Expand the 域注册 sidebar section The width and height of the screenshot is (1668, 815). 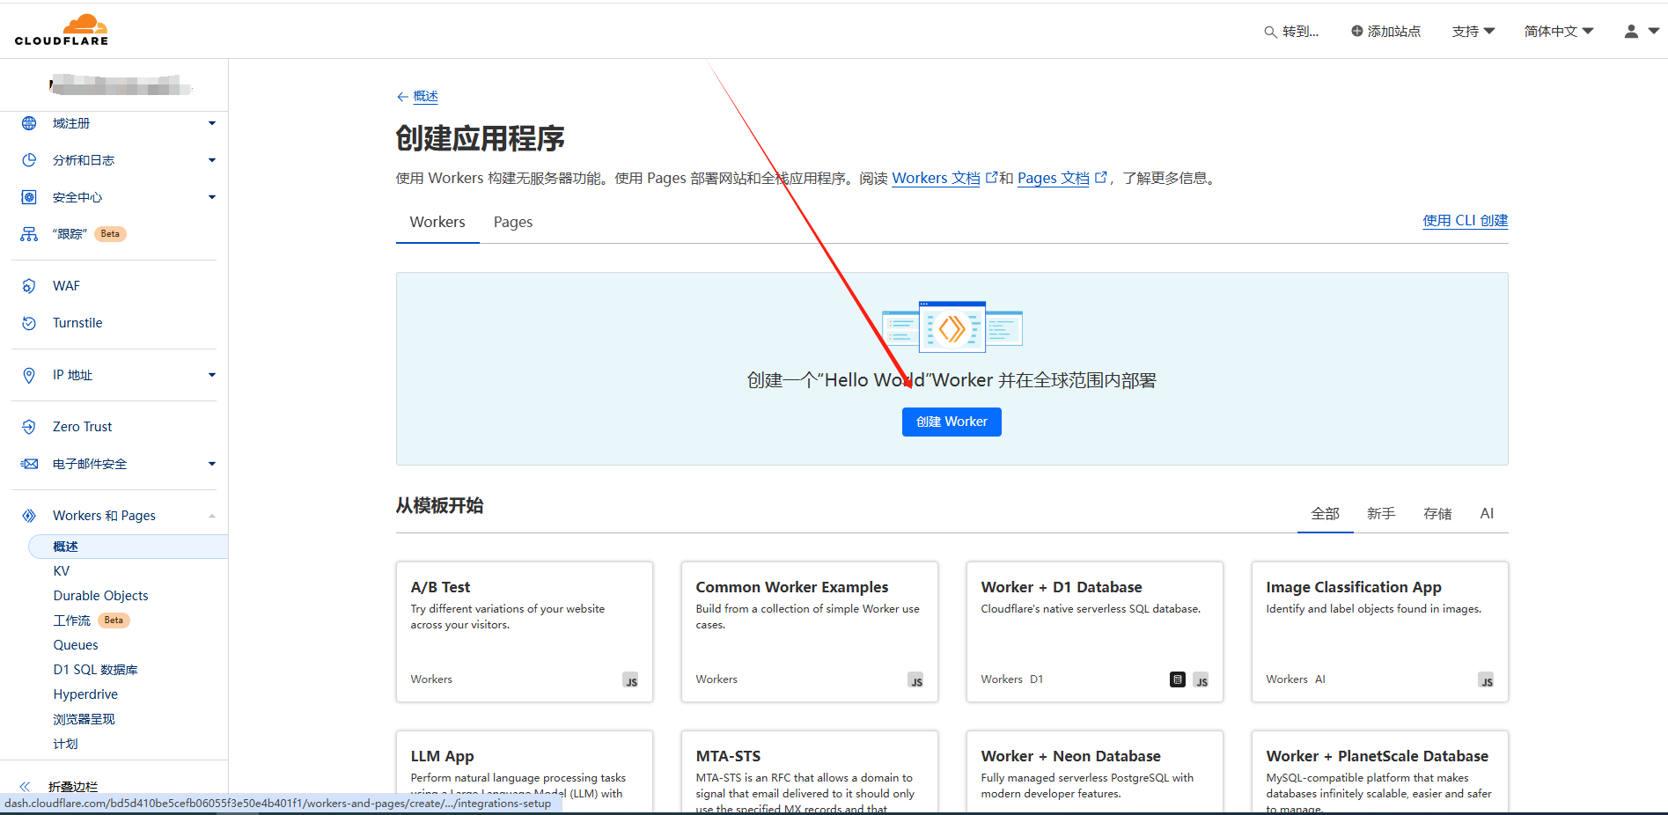(x=212, y=123)
